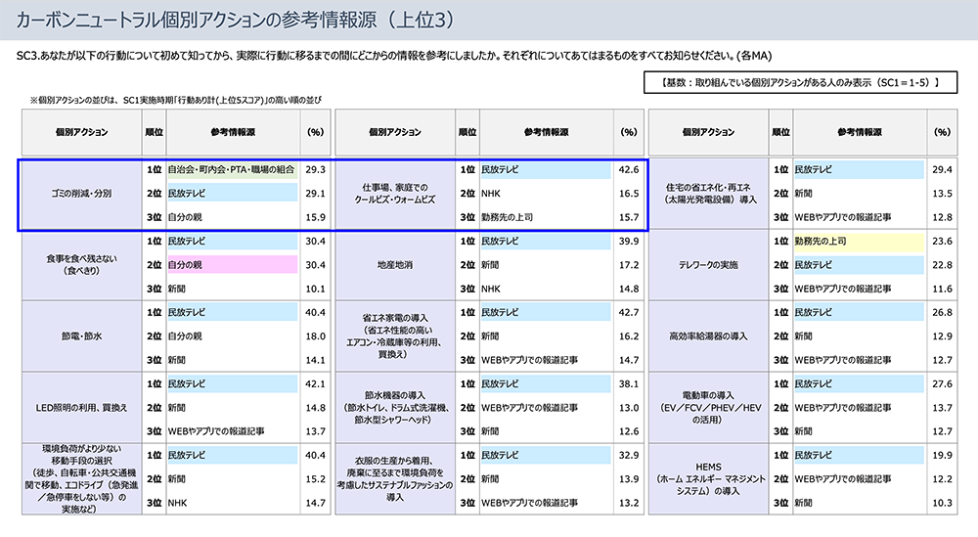Click the 38.1 percentage value
This screenshot has height=537, width=978.
tap(629, 384)
